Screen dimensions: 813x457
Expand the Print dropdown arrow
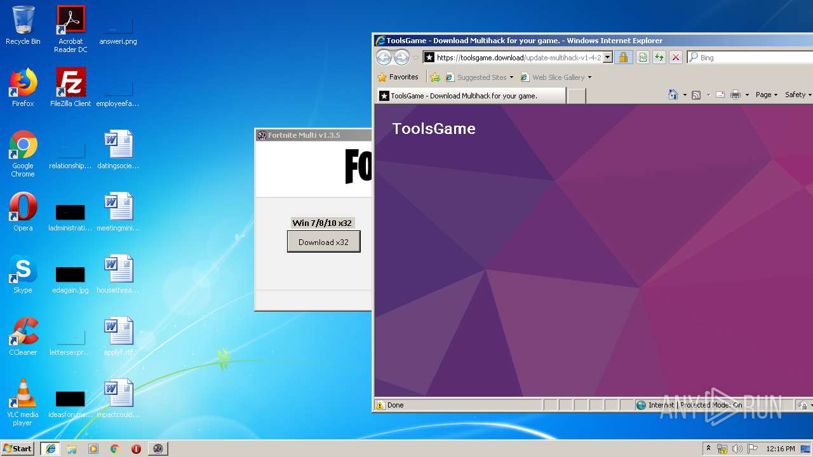pyautogui.click(x=747, y=95)
